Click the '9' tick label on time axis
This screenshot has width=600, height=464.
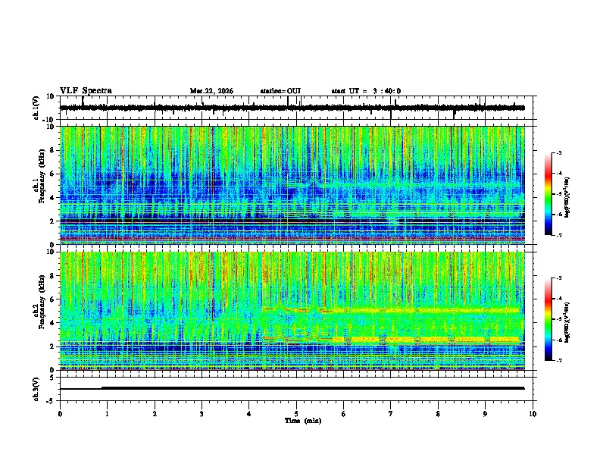pos(485,414)
